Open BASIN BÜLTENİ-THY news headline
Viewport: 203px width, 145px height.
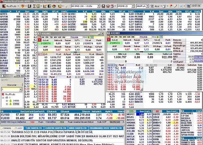[x=68, y=136]
